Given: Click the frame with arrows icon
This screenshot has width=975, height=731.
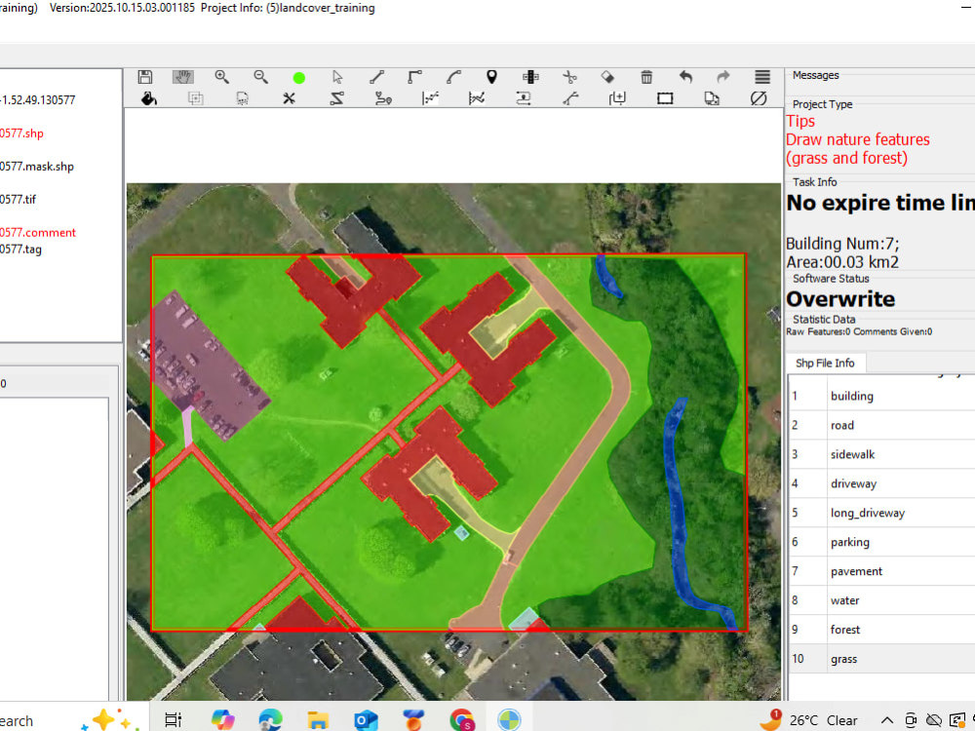Looking at the screenshot, I should (524, 98).
